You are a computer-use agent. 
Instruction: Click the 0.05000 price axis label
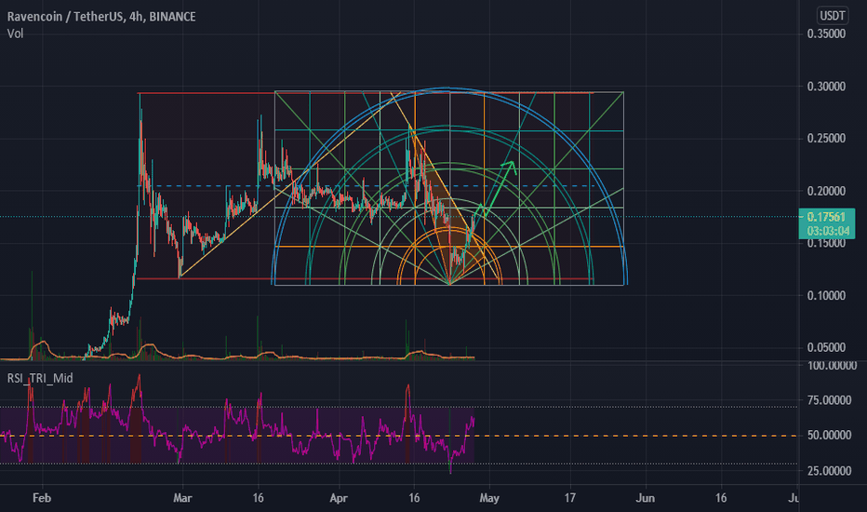826,347
